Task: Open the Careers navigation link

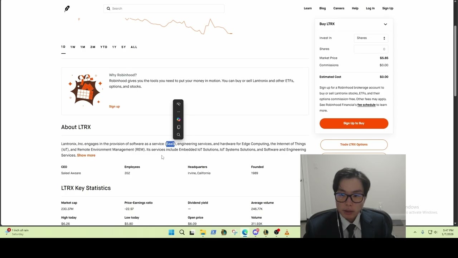Action: point(339,8)
